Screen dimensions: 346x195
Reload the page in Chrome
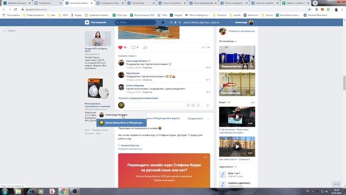click(16, 10)
